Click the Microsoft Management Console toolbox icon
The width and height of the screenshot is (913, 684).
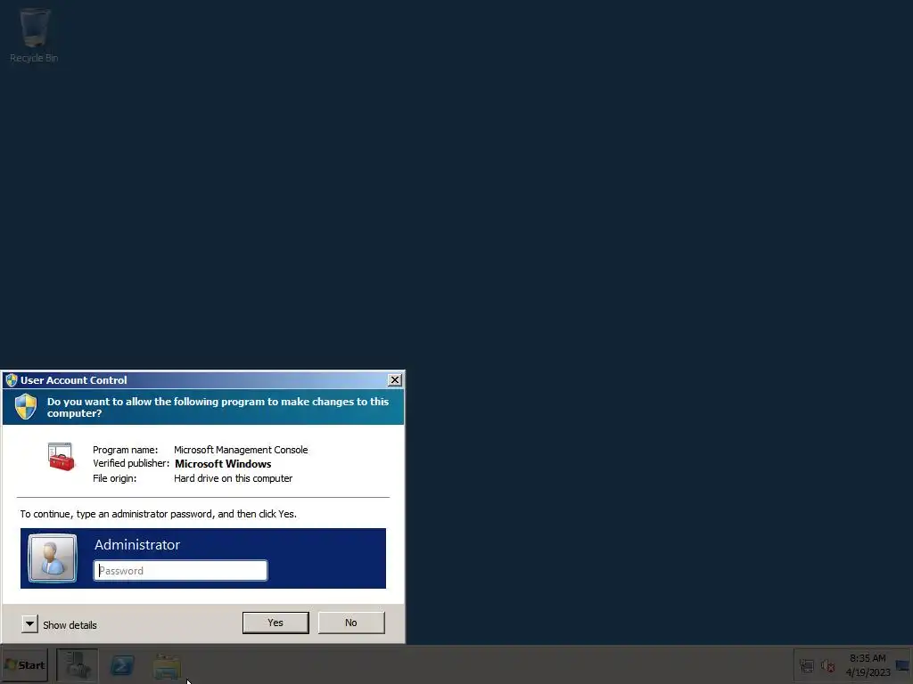point(62,457)
